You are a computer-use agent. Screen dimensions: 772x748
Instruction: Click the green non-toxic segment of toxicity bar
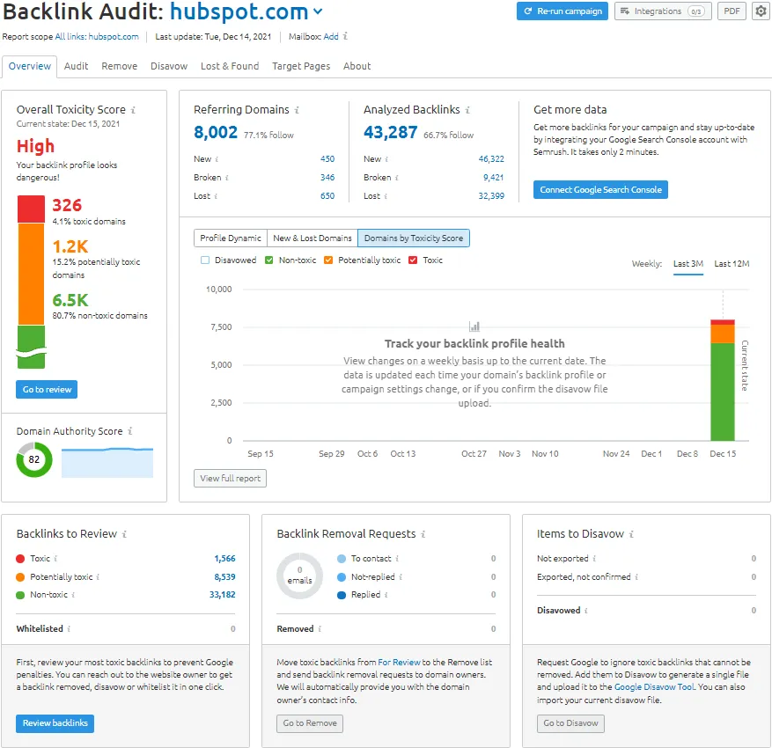[31, 347]
